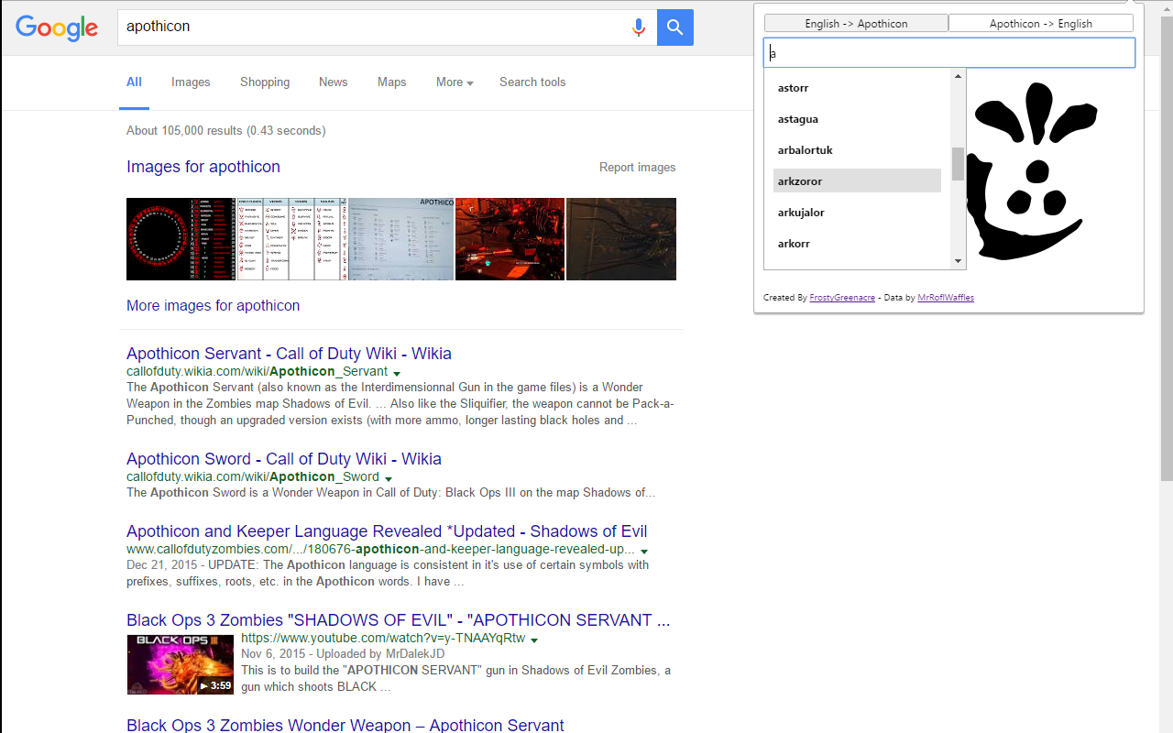The image size is (1173, 733).
Task: Click the blue magnifier search button
Action: [675, 27]
